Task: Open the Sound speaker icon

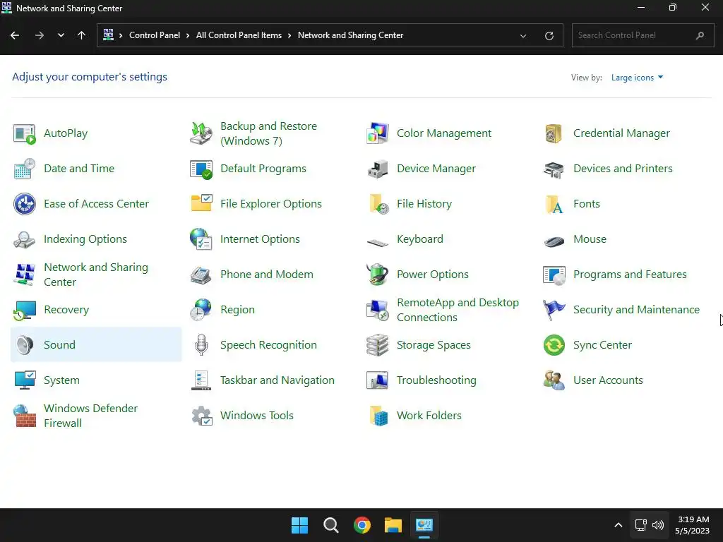Action: (x=25, y=345)
